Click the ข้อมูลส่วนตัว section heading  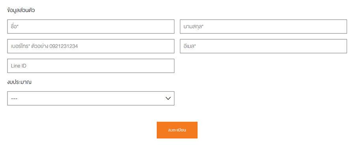pos(21,10)
